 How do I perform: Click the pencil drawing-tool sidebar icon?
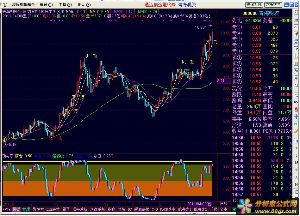[x=296, y=131]
